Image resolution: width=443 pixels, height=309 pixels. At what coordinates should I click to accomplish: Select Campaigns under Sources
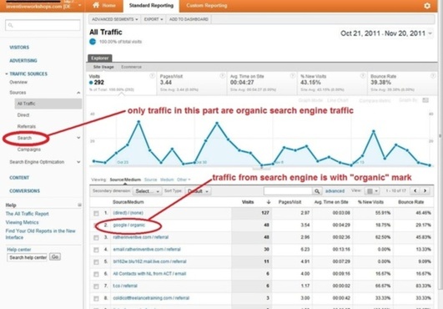[x=29, y=149]
